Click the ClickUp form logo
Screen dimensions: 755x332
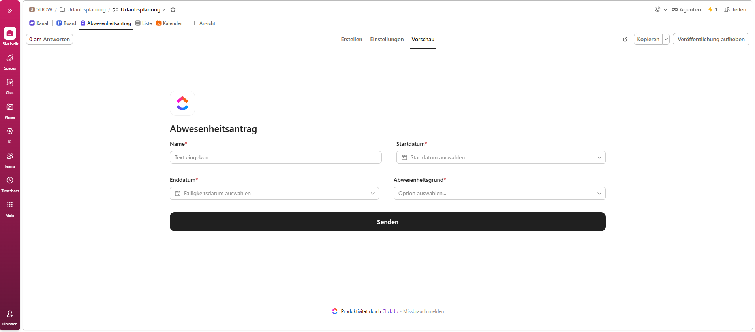point(182,103)
